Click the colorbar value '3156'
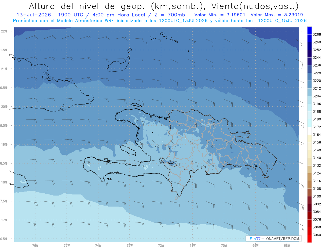Image resolution: width=322 pixels, height=249 pixels. [317, 142]
